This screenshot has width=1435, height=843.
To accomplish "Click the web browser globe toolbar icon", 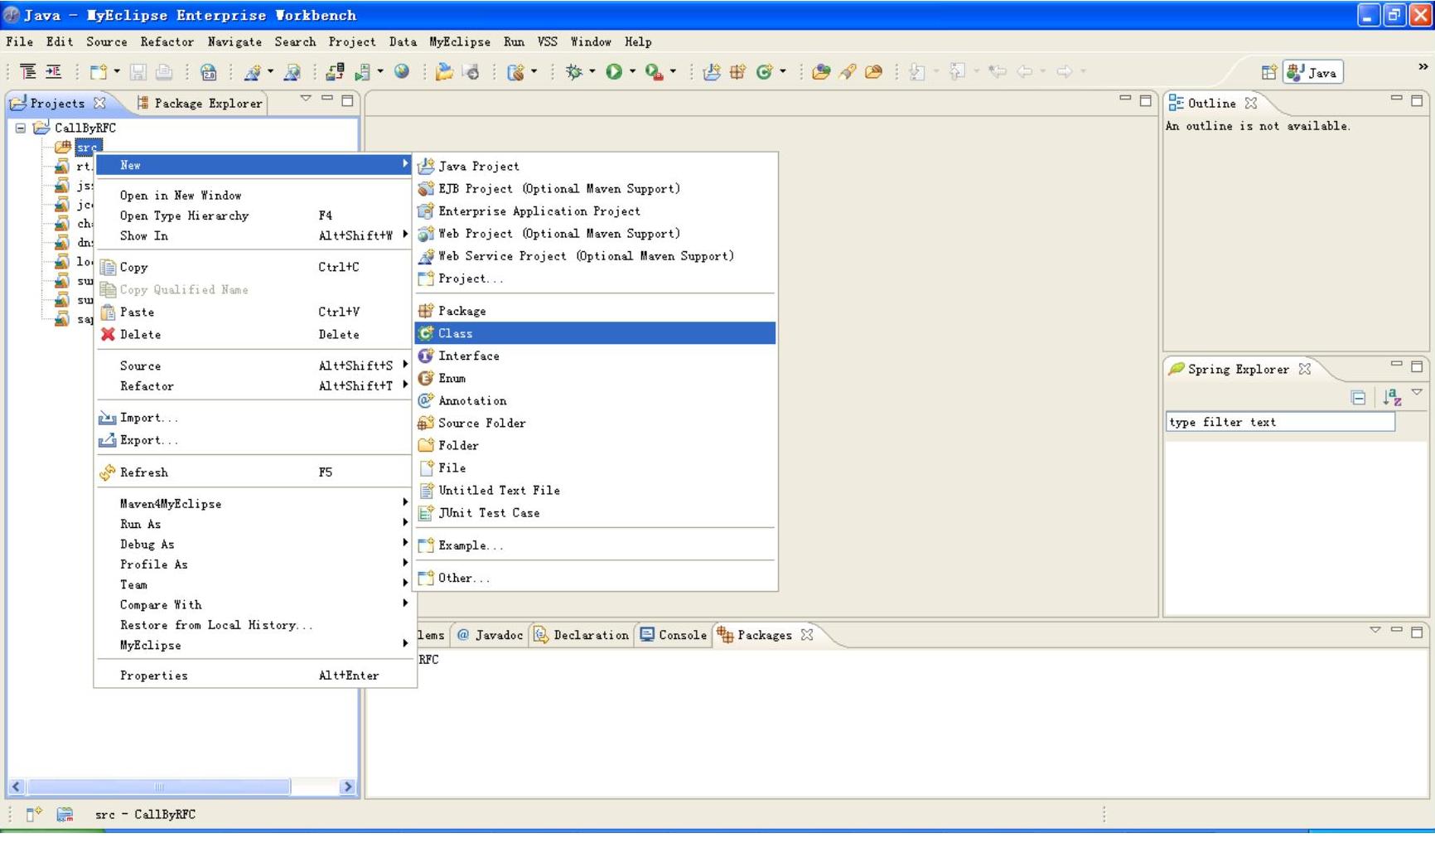I will pyautogui.click(x=402, y=72).
